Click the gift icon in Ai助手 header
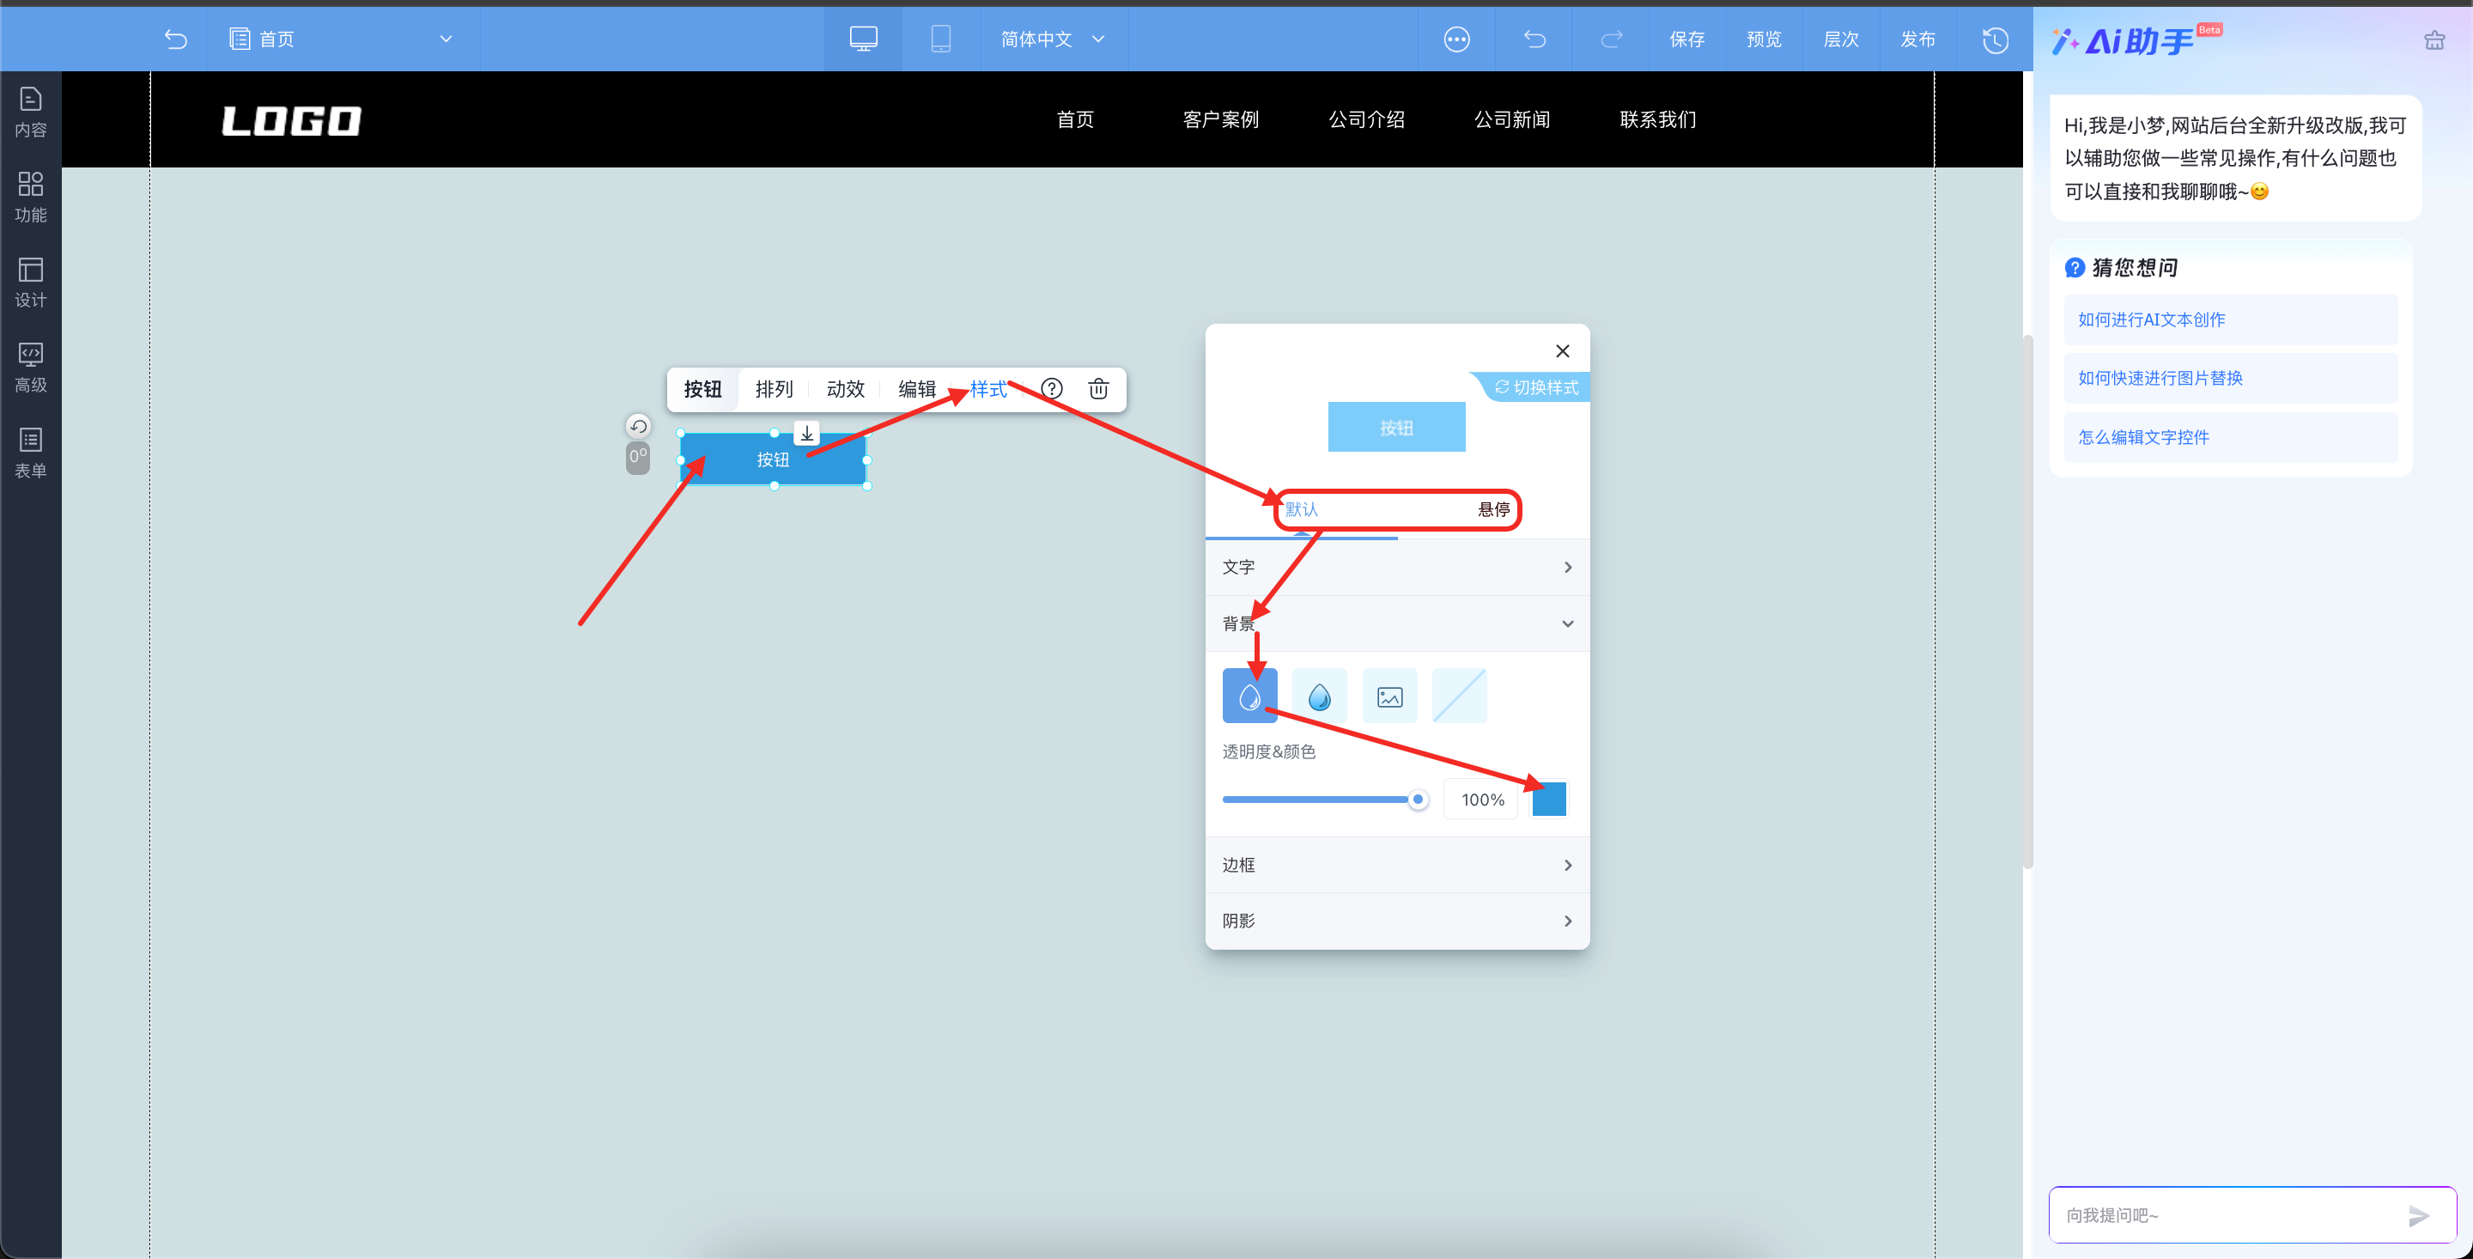This screenshot has width=2473, height=1259. coord(2434,40)
